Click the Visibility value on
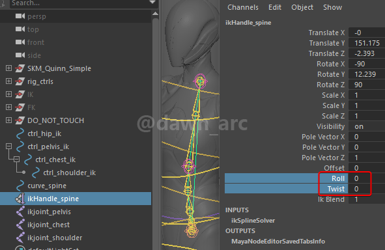 pyautogui.click(x=359, y=126)
